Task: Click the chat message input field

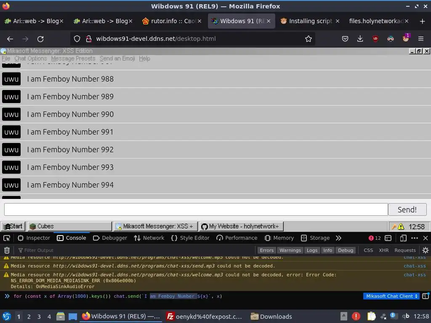Action: click(x=196, y=209)
